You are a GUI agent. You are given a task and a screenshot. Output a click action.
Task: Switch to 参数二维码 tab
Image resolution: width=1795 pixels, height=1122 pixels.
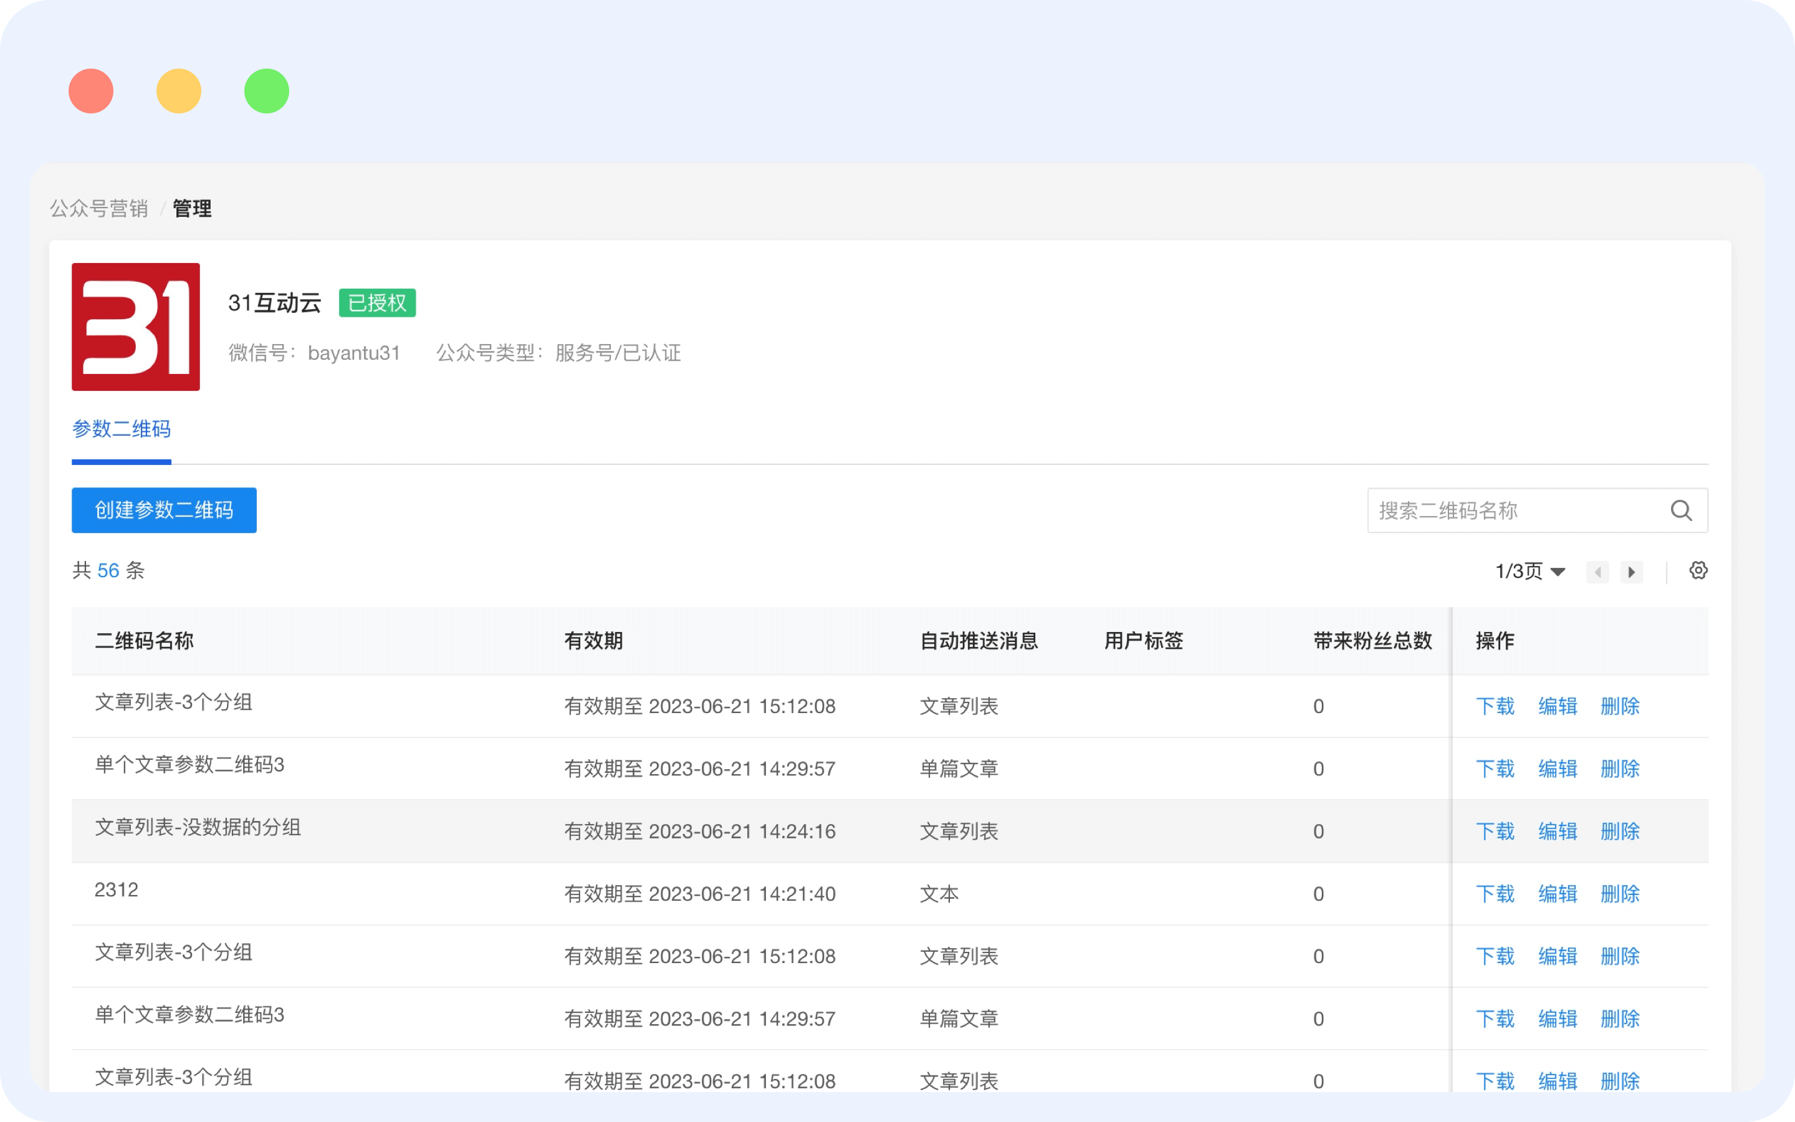(x=122, y=429)
